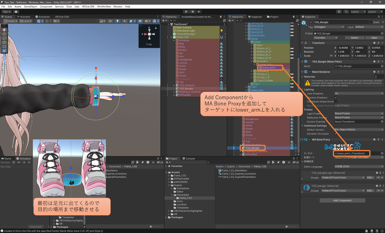This screenshot has width=385, height=233.
Task: Select the combined Transform tool
Action: pos(4,51)
